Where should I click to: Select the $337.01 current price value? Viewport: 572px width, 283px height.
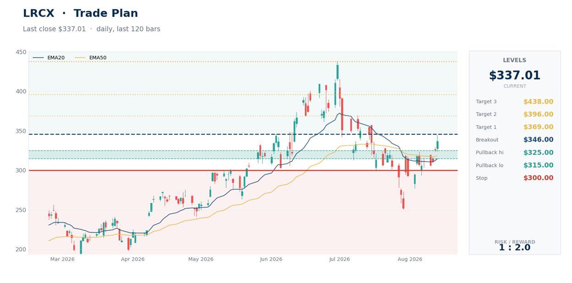515,75
